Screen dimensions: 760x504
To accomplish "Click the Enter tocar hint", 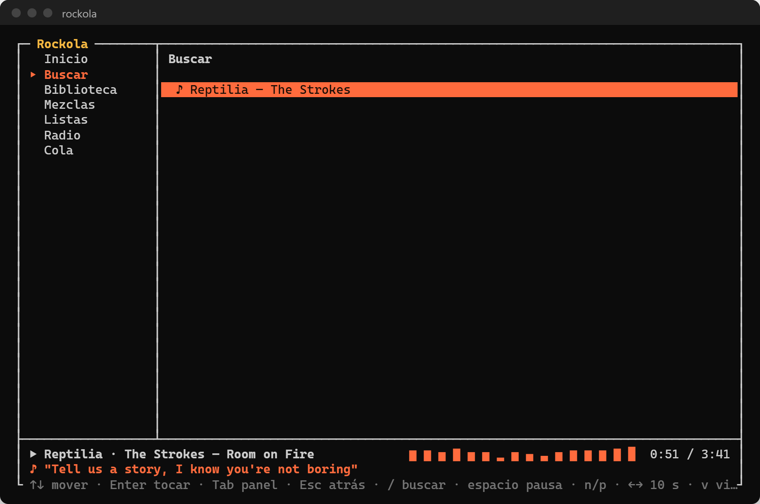I will (150, 485).
